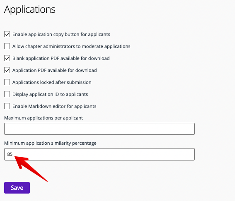Click the 'Display application ID to applicants' label text
The height and width of the screenshot is (201, 235).
[50, 94]
